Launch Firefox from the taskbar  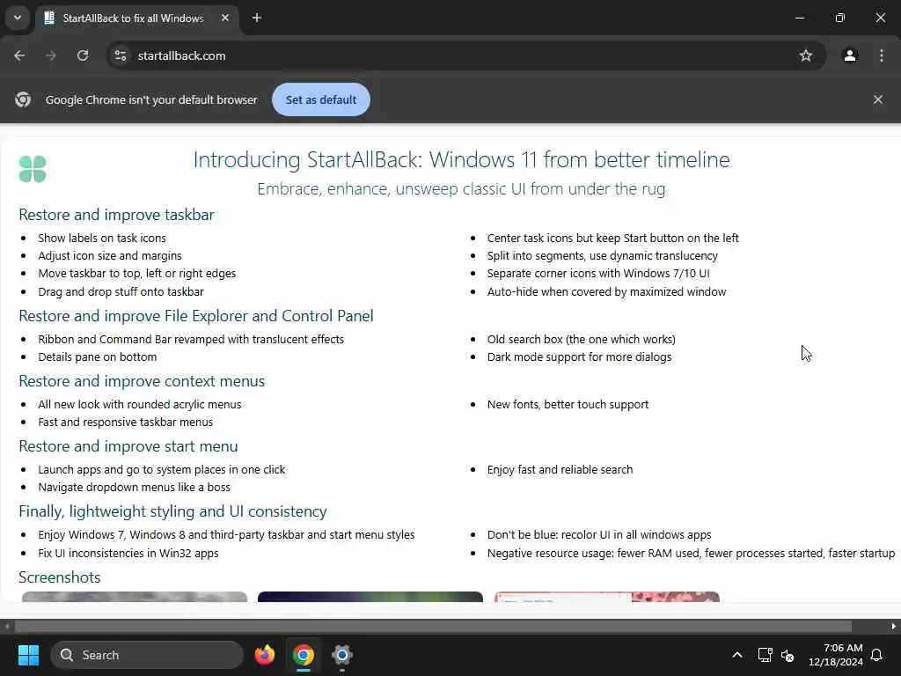pos(265,655)
